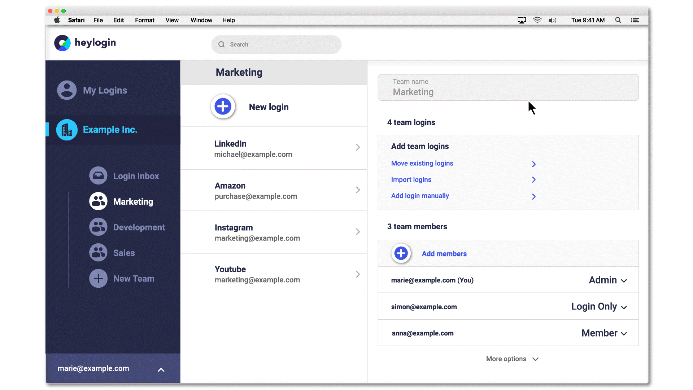Viewport: 693px width, 390px height.
Task: Expand the Add login manually arrow
Action: [x=534, y=196]
